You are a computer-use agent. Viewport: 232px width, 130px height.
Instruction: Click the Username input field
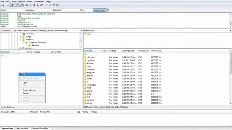[43, 10]
